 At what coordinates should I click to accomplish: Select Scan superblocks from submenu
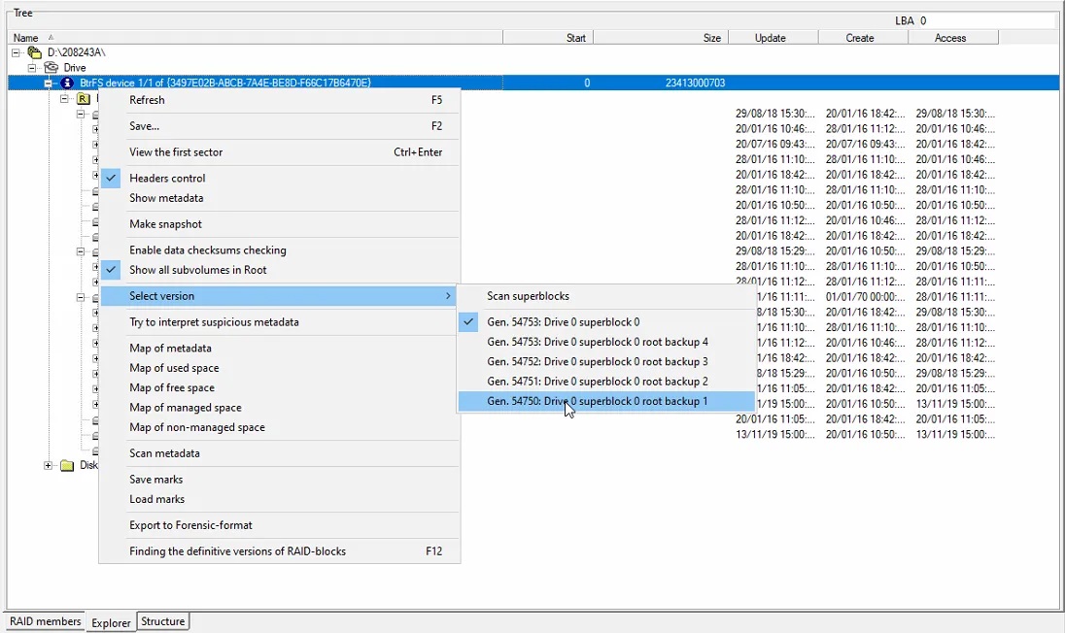pos(528,296)
